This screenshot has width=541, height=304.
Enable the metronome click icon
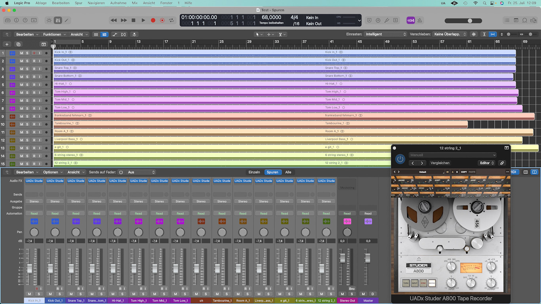420,20
